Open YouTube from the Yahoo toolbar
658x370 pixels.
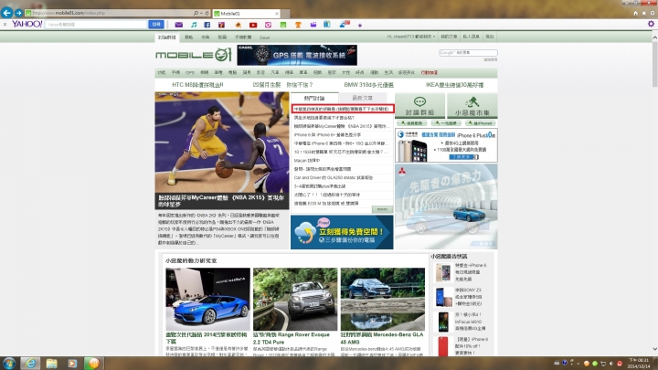pyautogui.click(x=253, y=25)
